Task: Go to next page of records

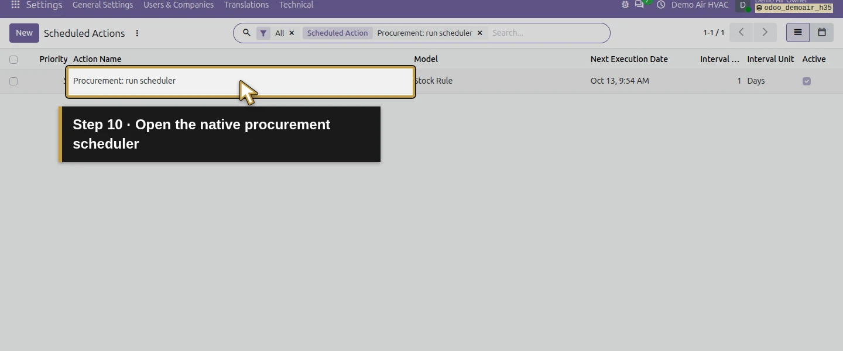Action: click(765, 33)
